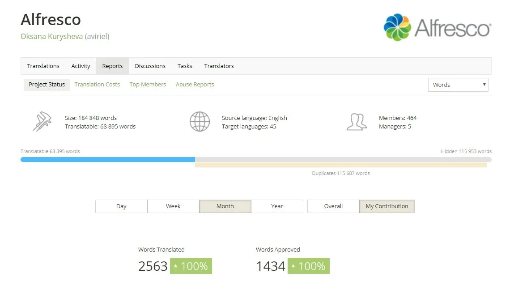
Task: Click the 'Duplicates 115 687 words' label
Action: click(341, 173)
